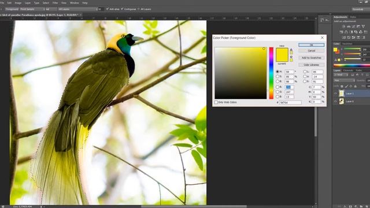Image resolution: width=370 pixels, height=208 pixels.
Task: Click the G value field showing 247
Action: [x=289, y=92]
